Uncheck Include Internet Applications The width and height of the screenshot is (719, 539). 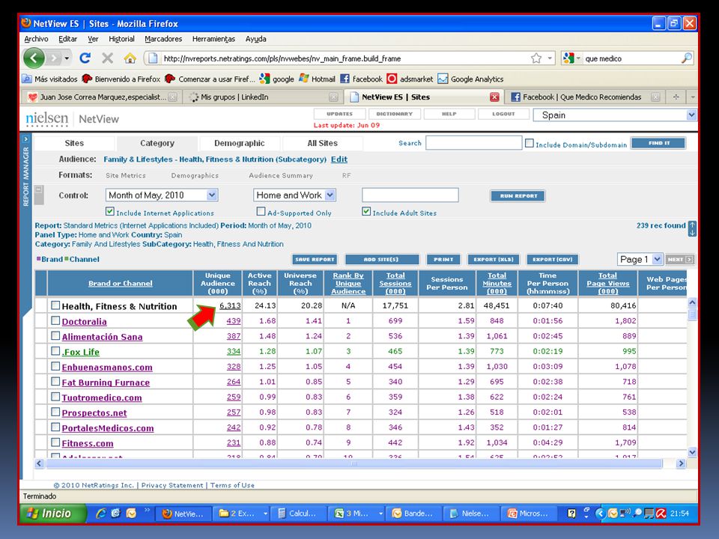pyautogui.click(x=109, y=211)
